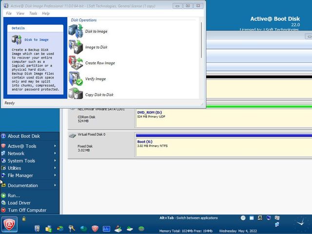Open the File menu in Disk Image

click(9, 14)
